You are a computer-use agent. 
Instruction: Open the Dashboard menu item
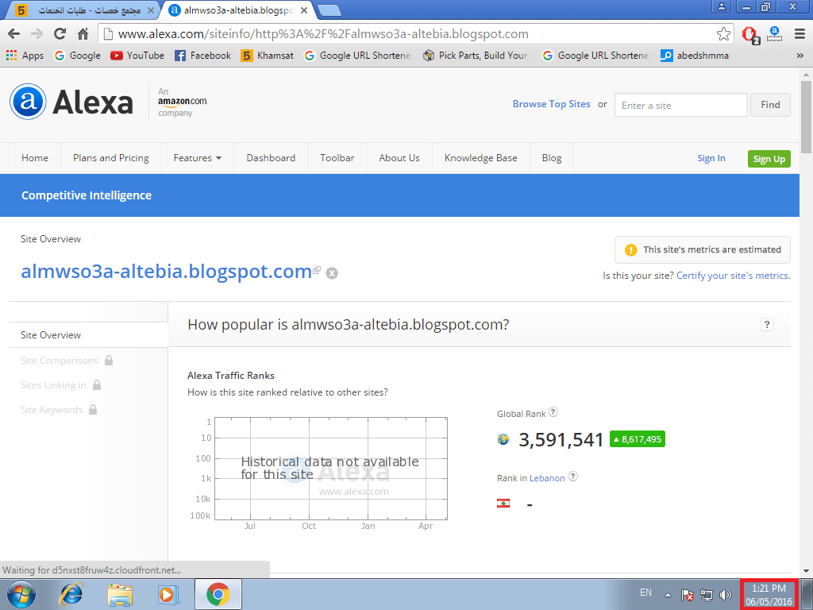tap(271, 158)
